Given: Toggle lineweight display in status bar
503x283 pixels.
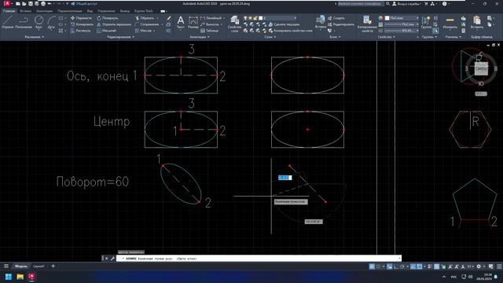Looking at the screenshot, I should tap(430, 266).
